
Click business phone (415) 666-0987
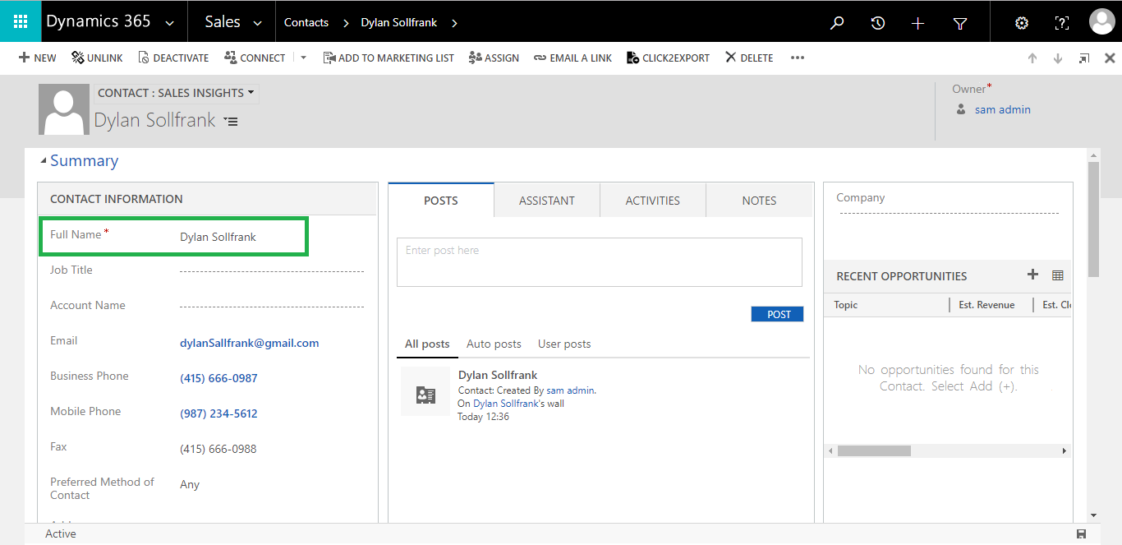(218, 378)
